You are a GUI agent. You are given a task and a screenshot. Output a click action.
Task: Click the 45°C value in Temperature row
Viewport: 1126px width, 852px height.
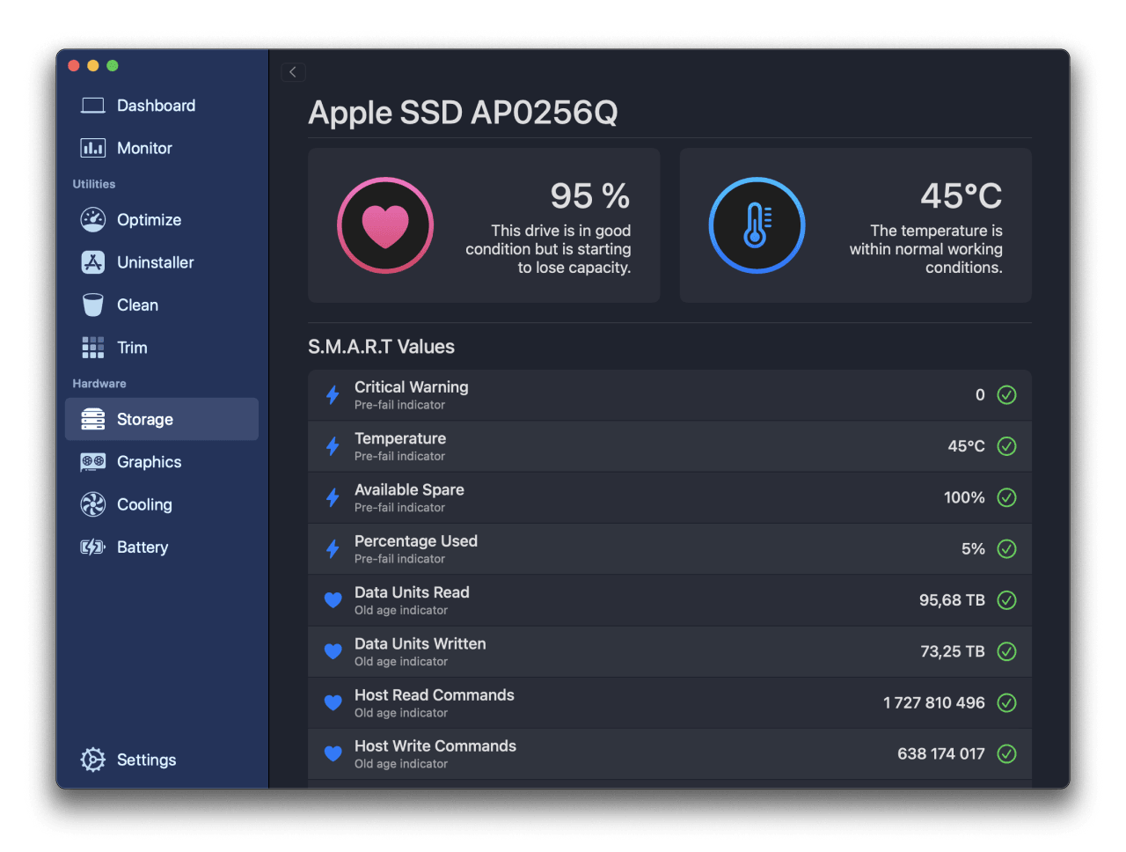(x=966, y=446)
